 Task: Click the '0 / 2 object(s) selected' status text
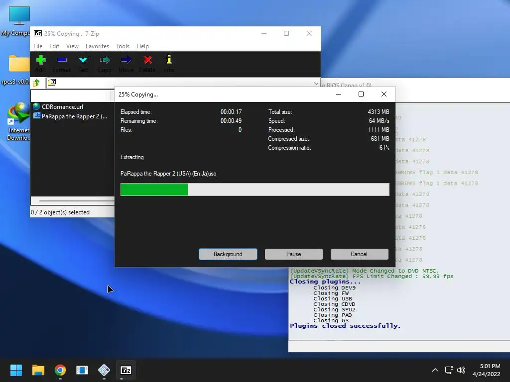tap(60, 212)
